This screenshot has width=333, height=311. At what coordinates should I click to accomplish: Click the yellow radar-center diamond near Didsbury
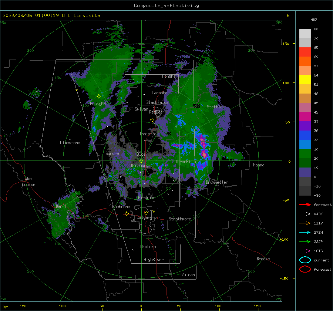pos(141,161)
